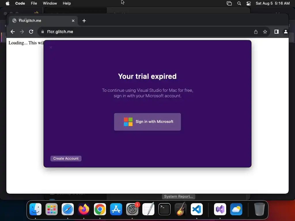
Task: Open Terminal from the Dock
Action: pyautogui.click(x=164, y=209)
